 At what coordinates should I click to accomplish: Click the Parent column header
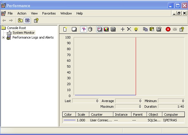point(139,115)
